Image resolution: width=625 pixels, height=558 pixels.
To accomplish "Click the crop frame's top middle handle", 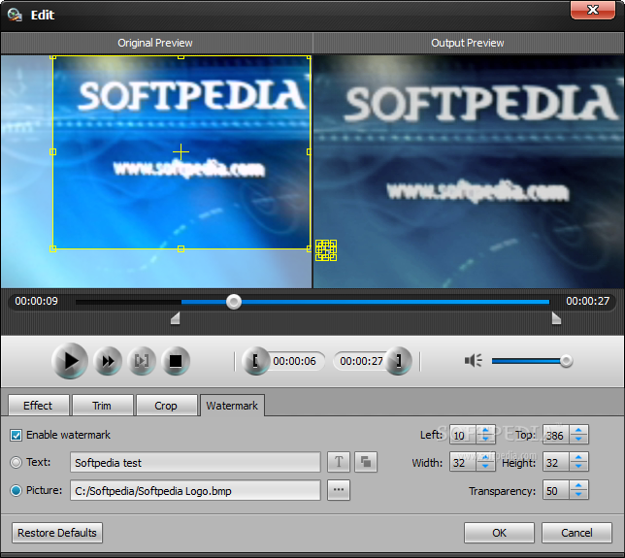I will point(181,57).
